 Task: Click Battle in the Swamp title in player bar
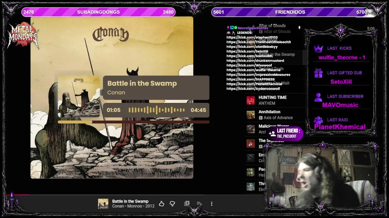tap(130, 201)
